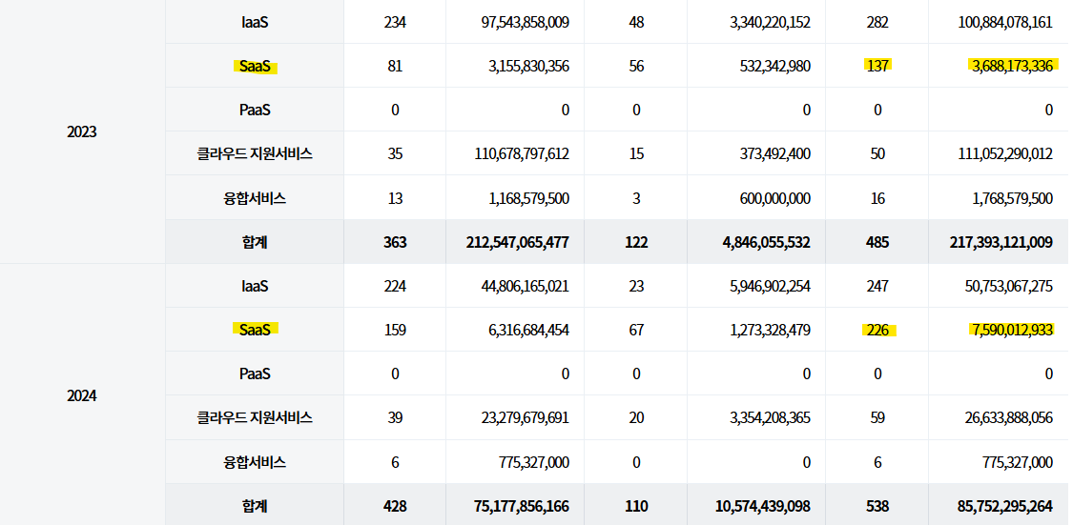Select the 2024 융합서비스 row label
Image resolution: width=1073 pixels, height=525 pixels.
[x=255, y=462]
